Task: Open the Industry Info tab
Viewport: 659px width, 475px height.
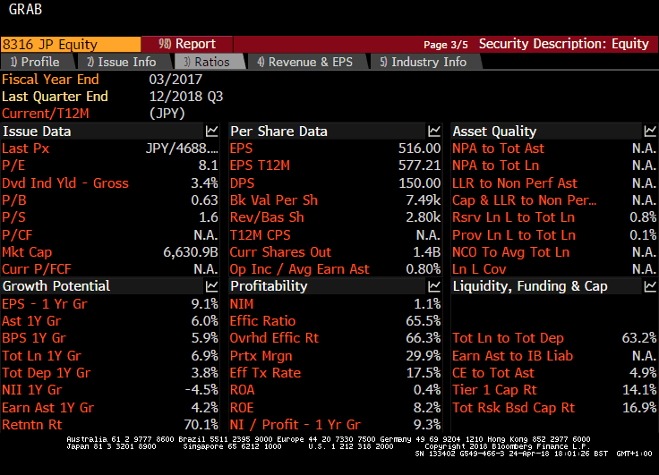Action: tap(423, 62)
